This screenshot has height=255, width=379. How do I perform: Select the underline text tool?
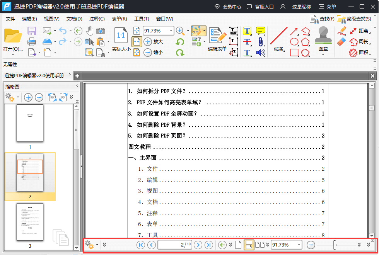tap(247, 53)
